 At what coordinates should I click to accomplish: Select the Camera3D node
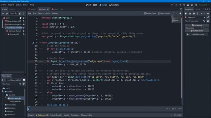coord(15,34)
